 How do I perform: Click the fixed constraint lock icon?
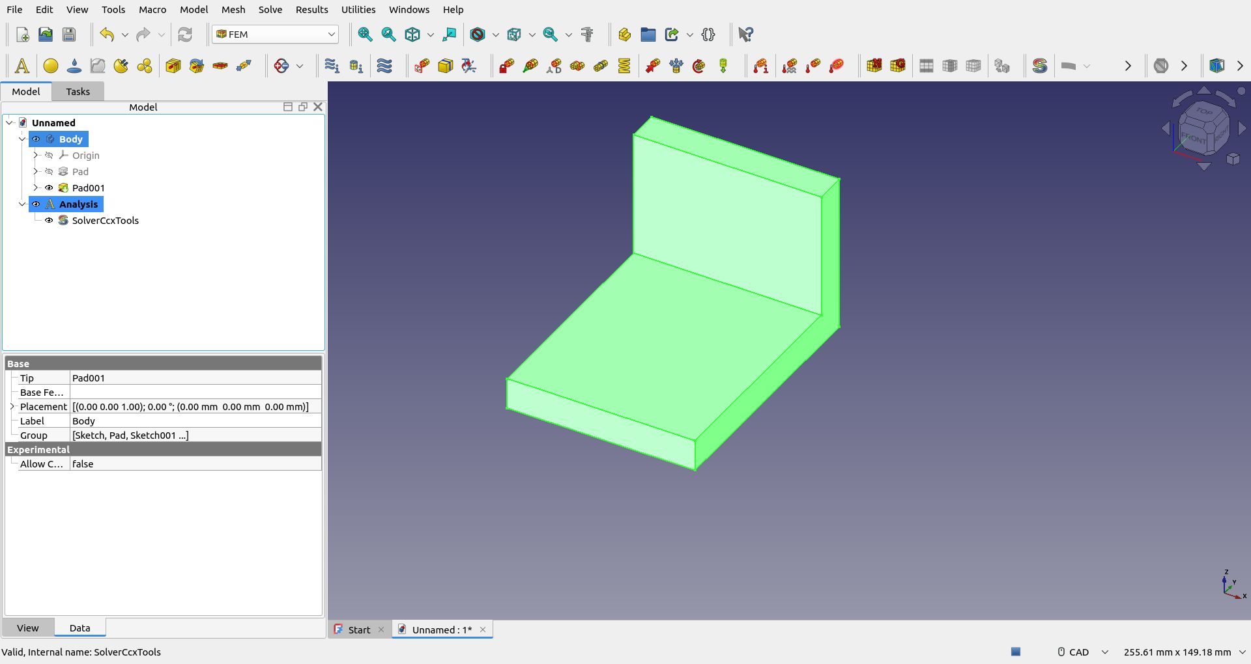506,66
